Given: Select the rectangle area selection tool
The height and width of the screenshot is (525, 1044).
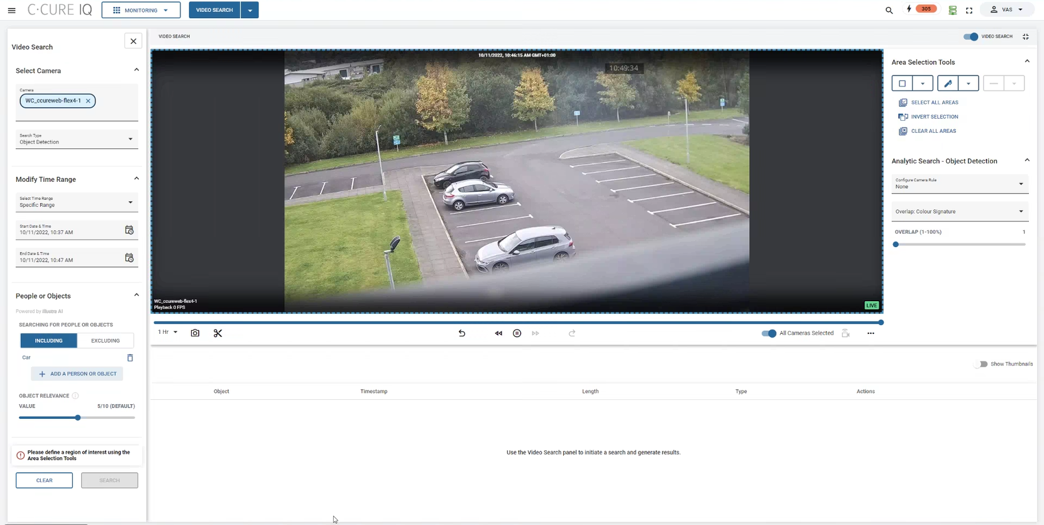Looking at the screenshot, I should coord(902,84).
